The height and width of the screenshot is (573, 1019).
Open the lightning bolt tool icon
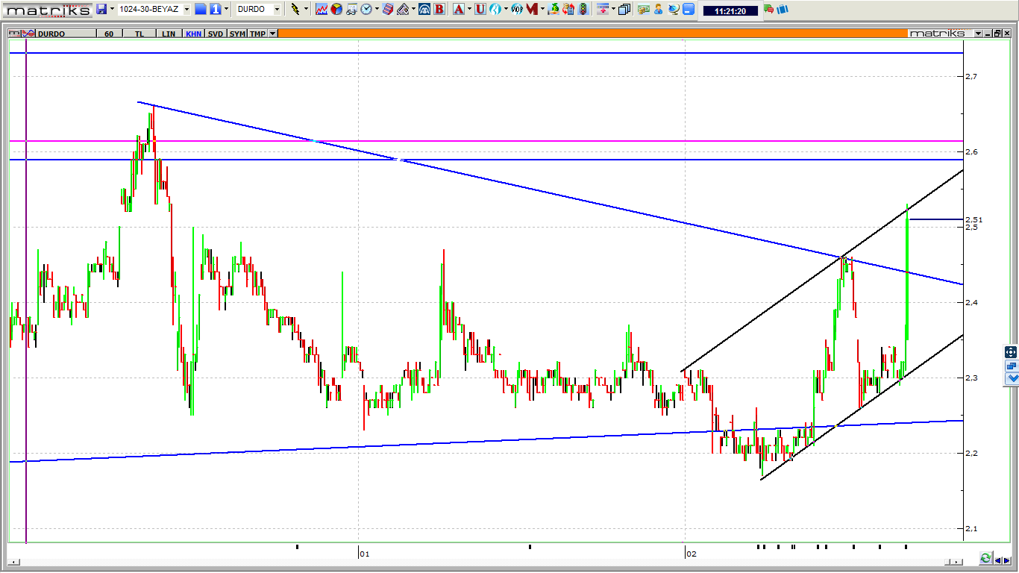point(295,9)
